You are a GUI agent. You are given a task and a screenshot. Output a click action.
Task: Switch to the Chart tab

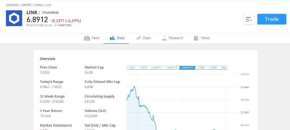(x=144, y=38)
